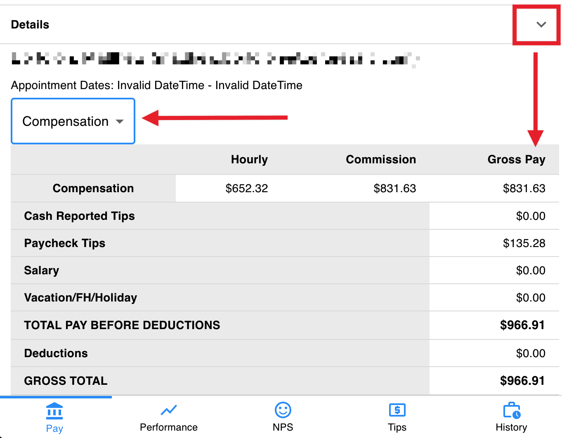Image resolution: width=562 pixels, height=438 pixels.
Task: Click the Pay tab label
Action: [x=54, y=429]
